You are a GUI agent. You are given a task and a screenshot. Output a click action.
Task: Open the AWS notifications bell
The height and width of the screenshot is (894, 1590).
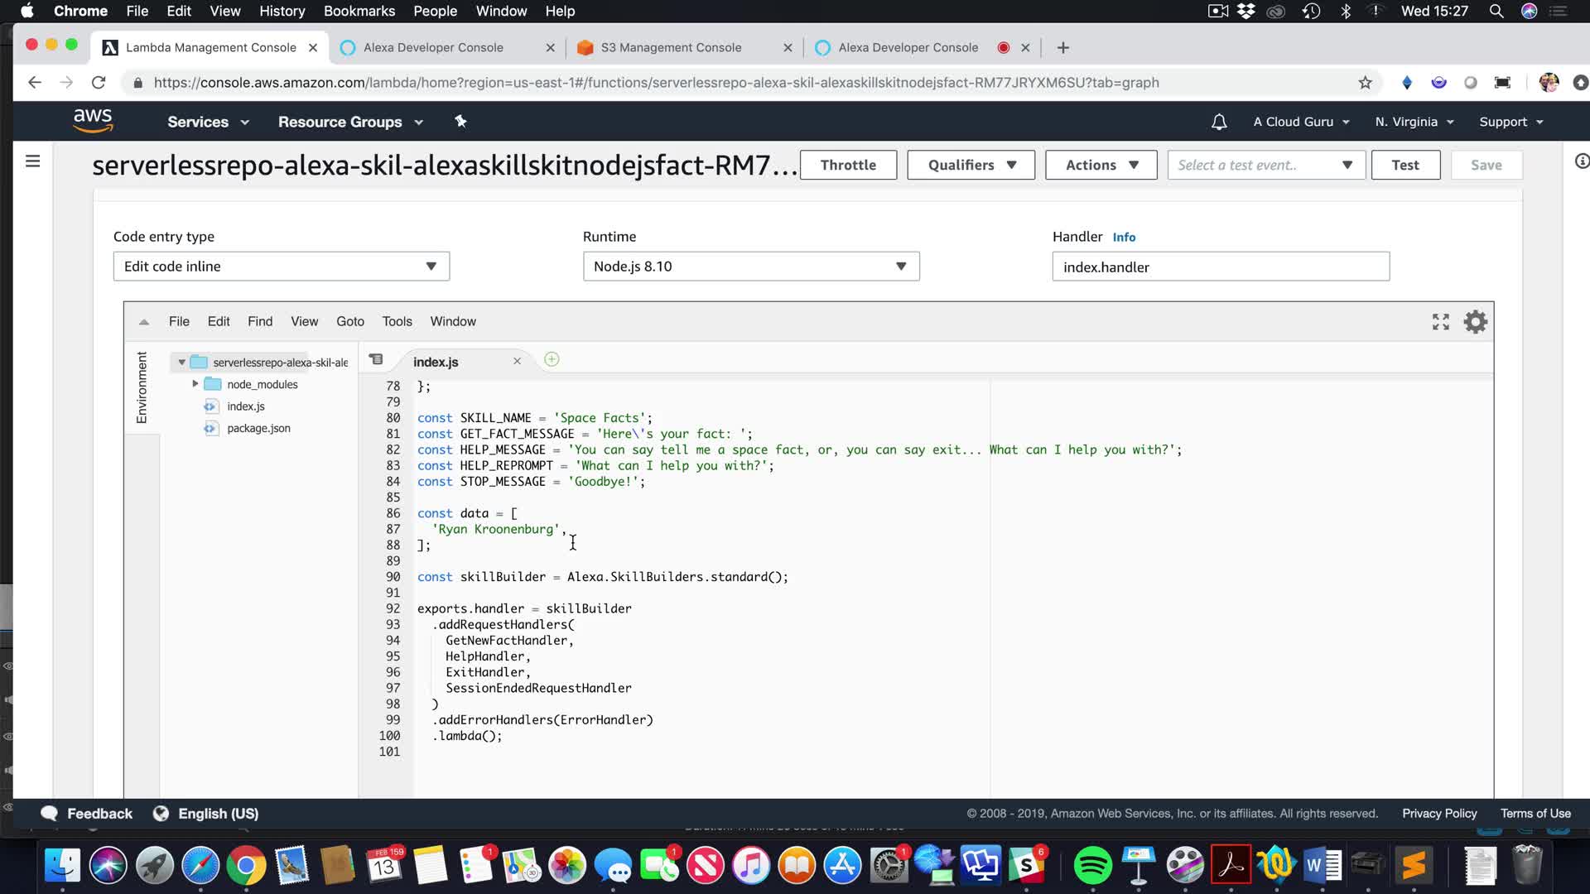coord(1218,122)
